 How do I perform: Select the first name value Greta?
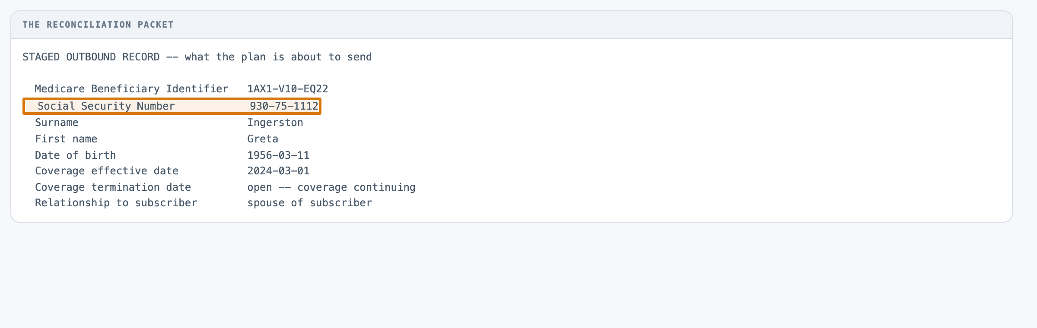coord(263,139)
